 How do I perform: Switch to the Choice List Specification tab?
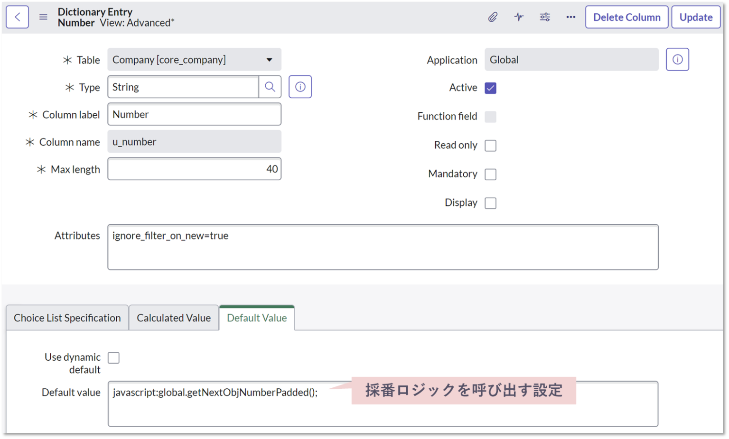pyautogui.click(x=67, y=318)
